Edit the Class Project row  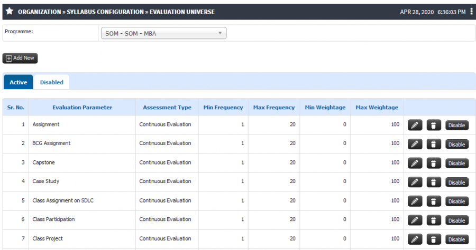(x=415, y=239)
